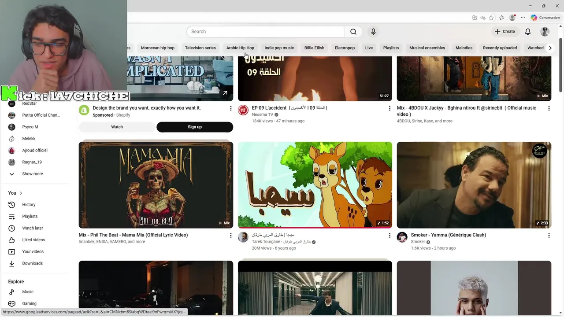Select Billie Eilish chip
The image size is (564, 317).
[314, 48]
